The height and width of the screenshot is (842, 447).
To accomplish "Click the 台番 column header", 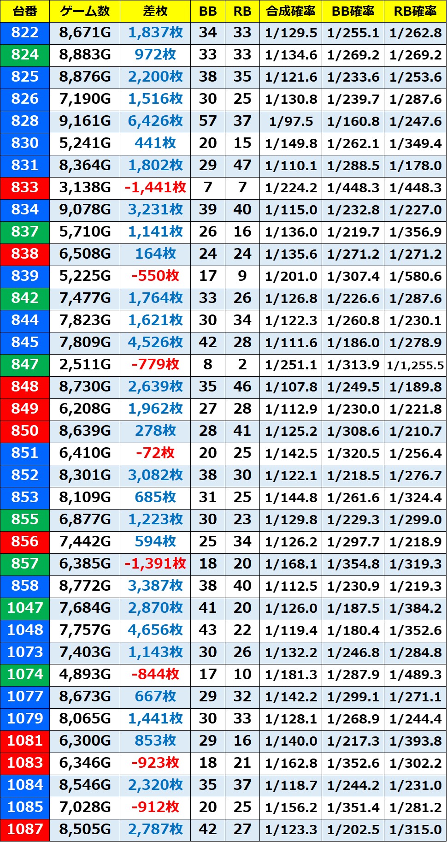I will [x=25, y=11].
